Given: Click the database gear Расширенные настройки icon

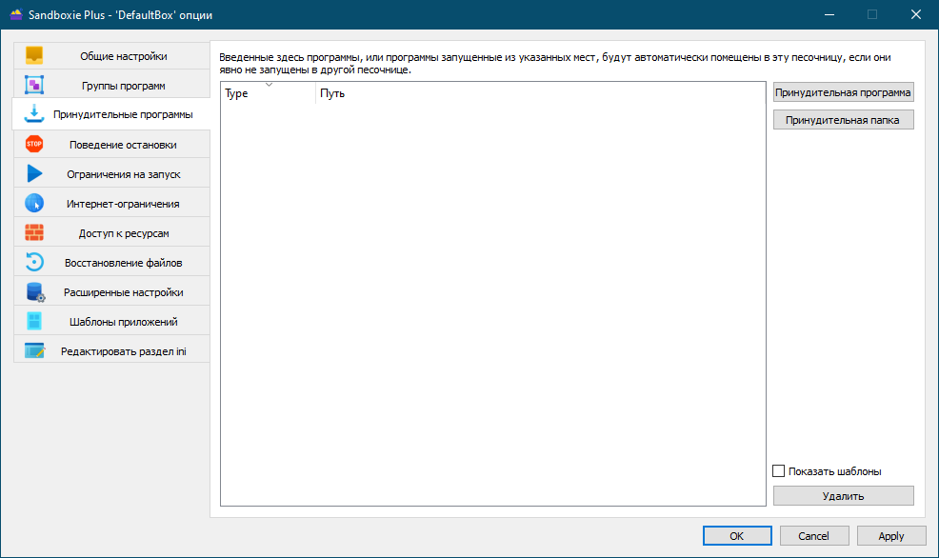Looking at the screenshot, I should [35, 292].
